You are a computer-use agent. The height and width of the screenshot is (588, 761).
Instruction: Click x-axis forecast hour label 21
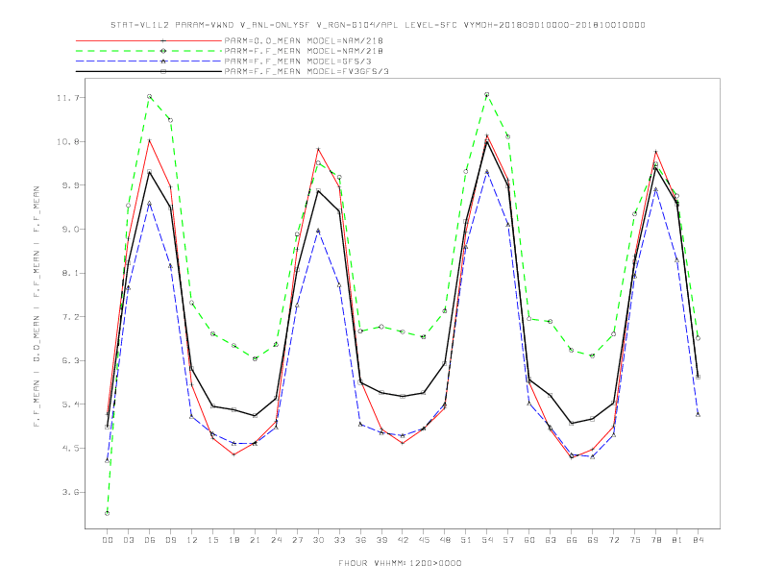[x=255, y=540]
